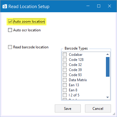Viewport: 117px width, 117px height.
Task: Check the Code 39 option
Action: [x=65, y=70]
